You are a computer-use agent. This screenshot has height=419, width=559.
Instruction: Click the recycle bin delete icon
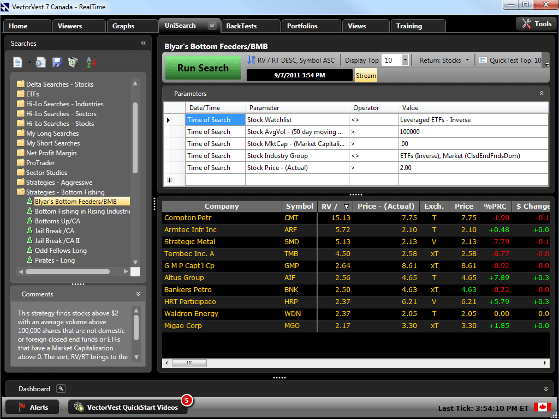[x=73, y=63]
